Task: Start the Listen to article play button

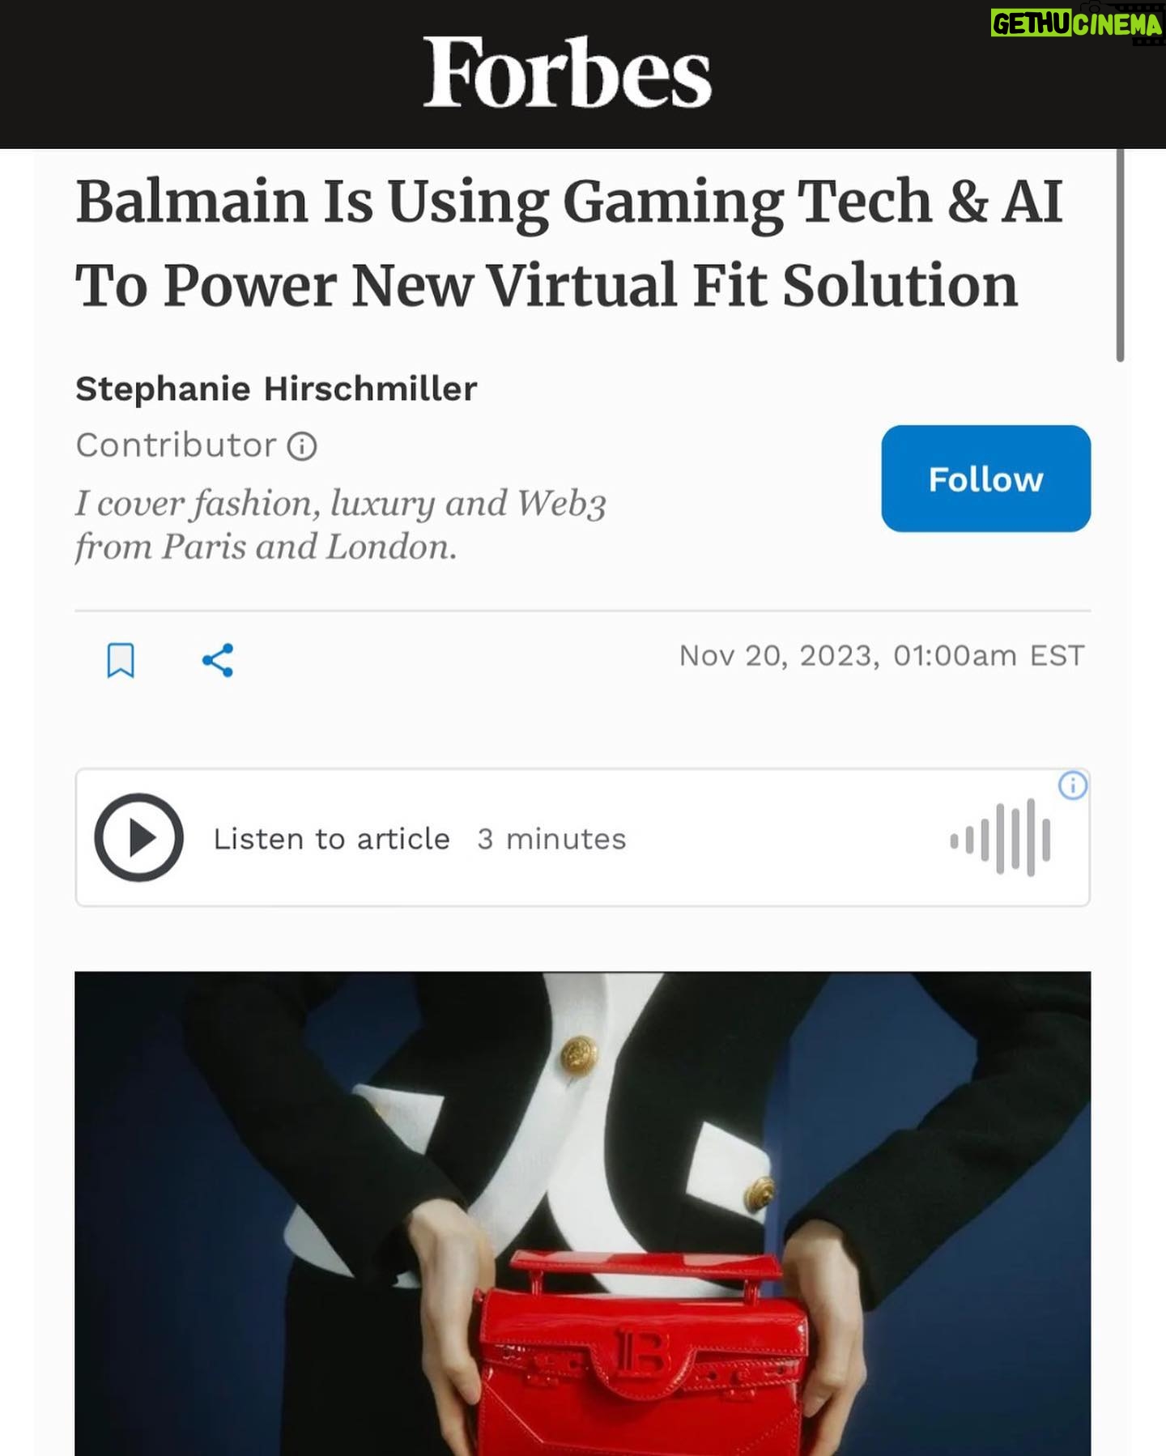Action: coord(138,837)
